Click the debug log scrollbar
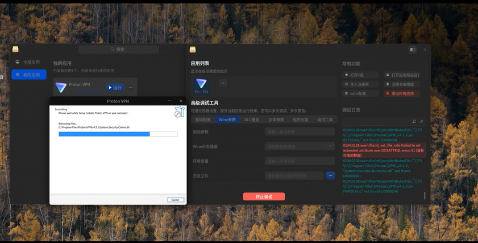 (425, 196)
